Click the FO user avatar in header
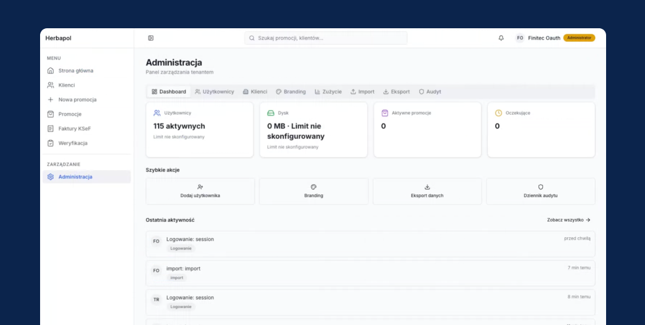Viewport: 645px width, 325px height. 520,38
